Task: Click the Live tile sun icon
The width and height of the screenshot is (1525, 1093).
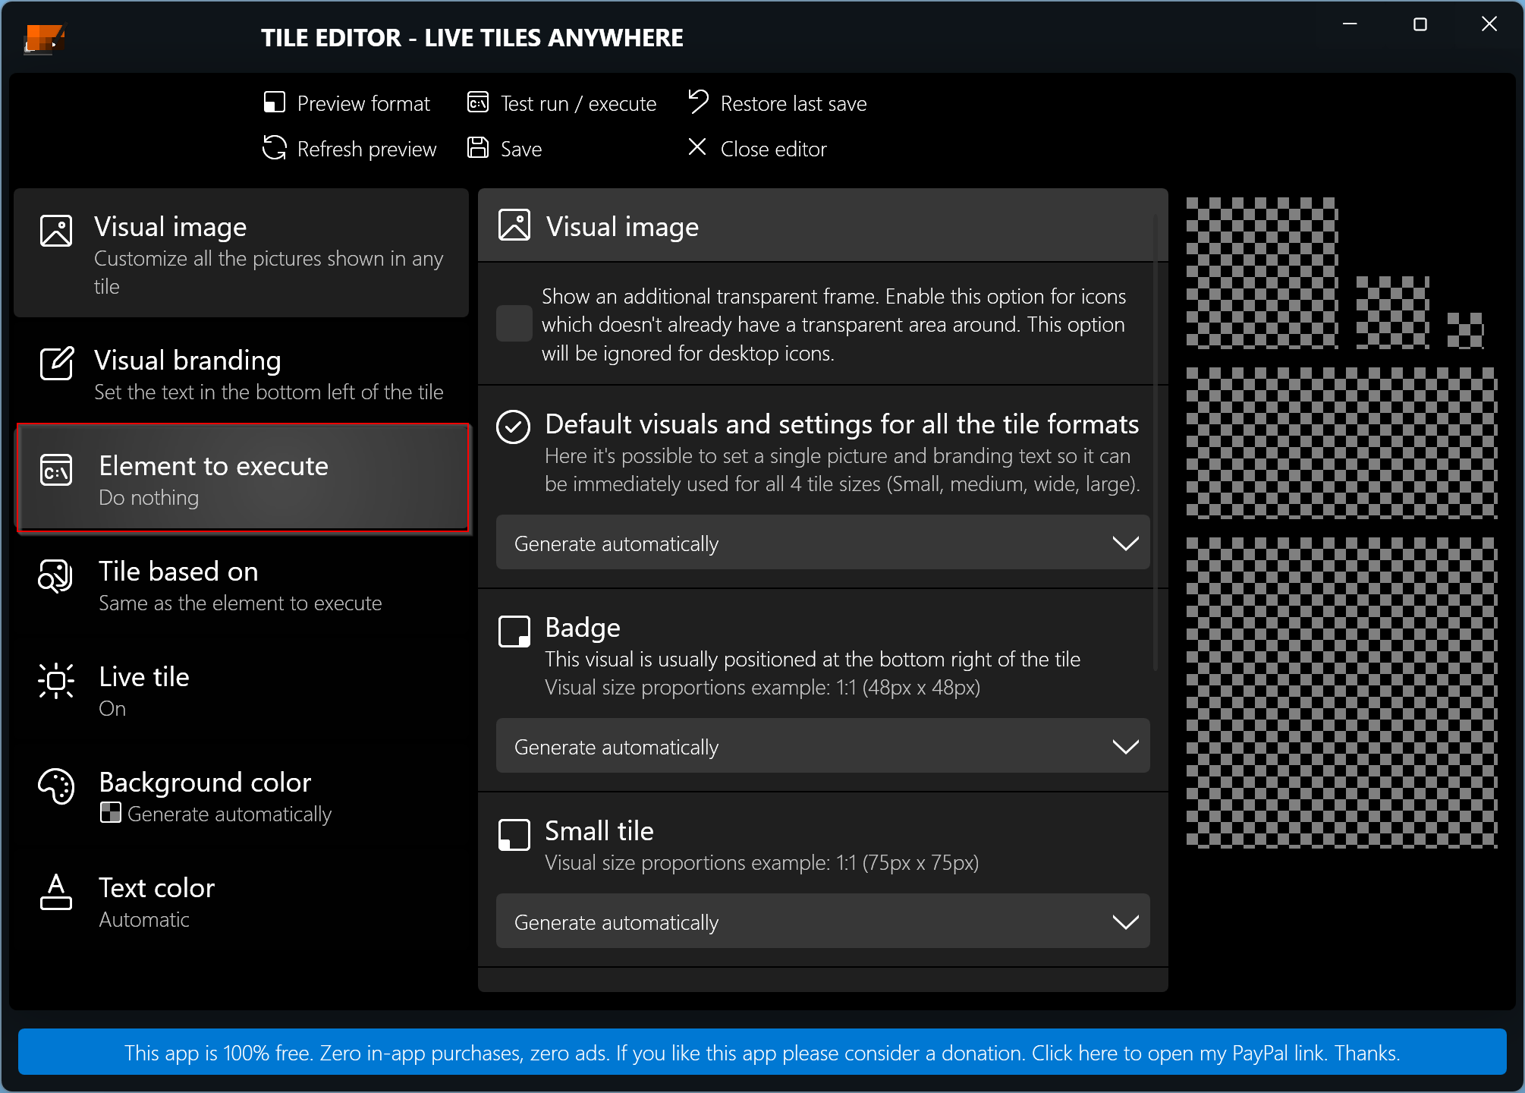Action: [56, 681]
